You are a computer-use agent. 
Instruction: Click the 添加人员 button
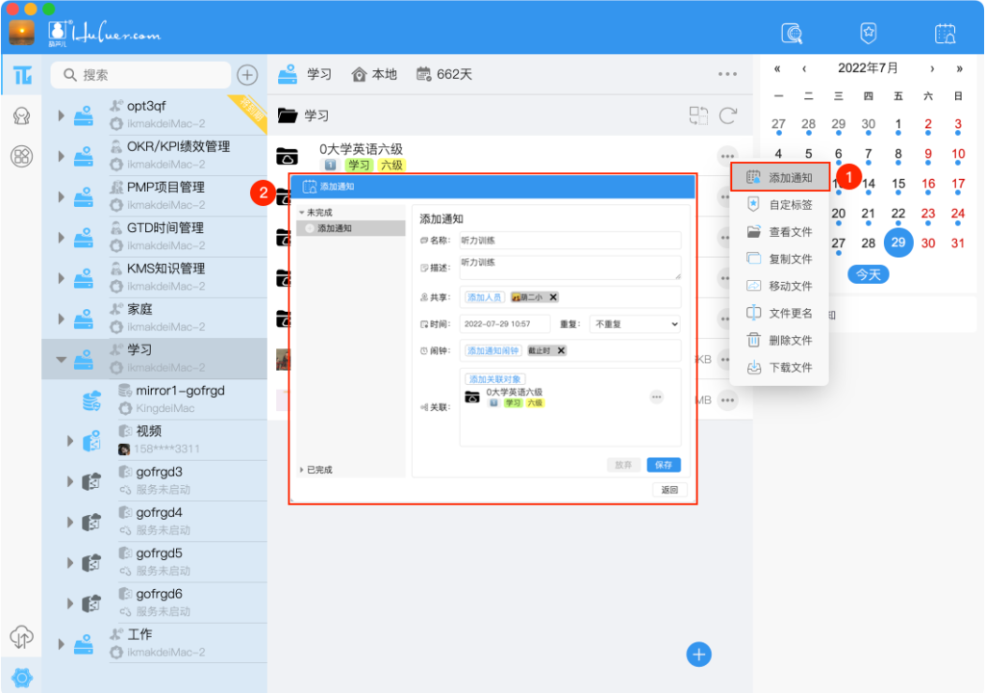(x=485, y=297)
